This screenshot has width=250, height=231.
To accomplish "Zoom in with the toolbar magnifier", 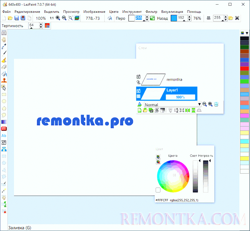I will [58, 18].
